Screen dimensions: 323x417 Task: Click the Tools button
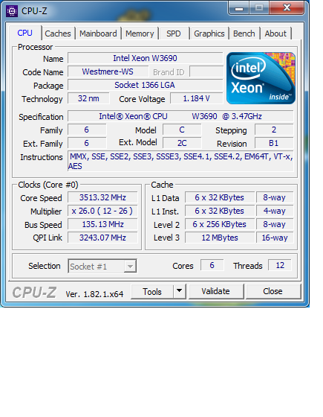pyautogui.click(x=152, y=291)
